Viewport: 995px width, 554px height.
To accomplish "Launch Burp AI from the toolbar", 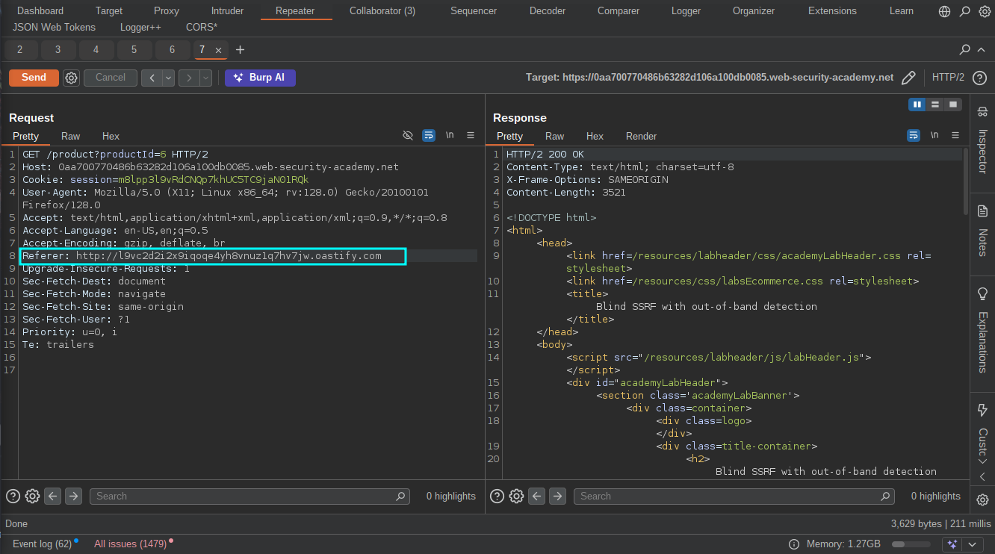I will (x=260, y=77).
